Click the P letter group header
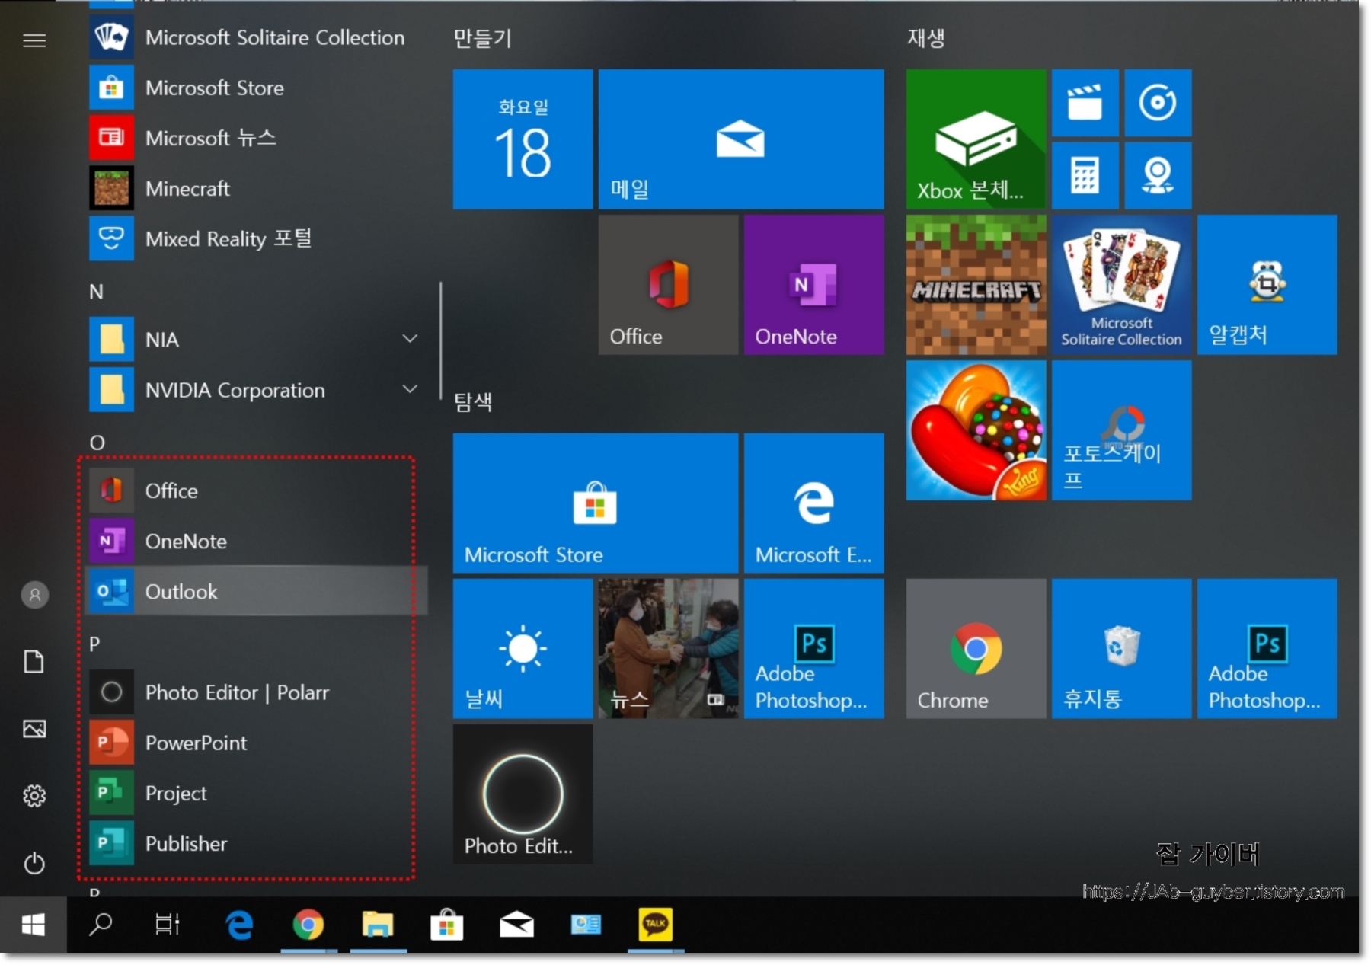The image size is (1371, 965). click(x=94, y=644)
